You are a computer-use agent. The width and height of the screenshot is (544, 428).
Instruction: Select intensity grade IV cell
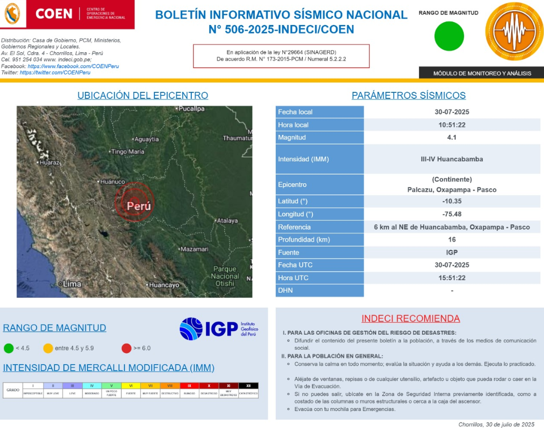[x=92, y=386]
